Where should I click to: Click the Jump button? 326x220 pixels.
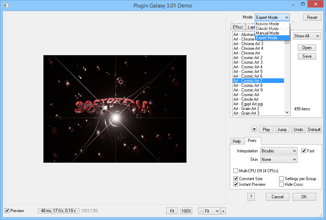coord(282,129)
